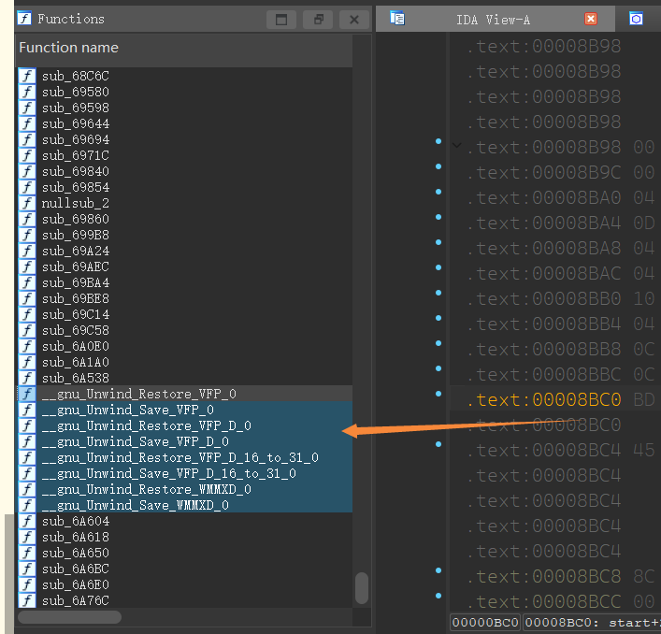
Task: Click the function icon beside sub_6A76C
Action: coord(27,600)
